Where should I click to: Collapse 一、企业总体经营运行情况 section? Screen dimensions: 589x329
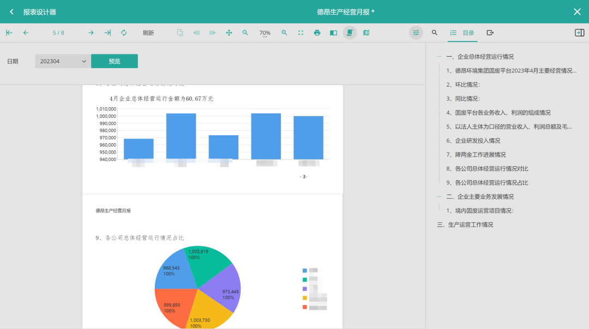click(x=439, y=57)
